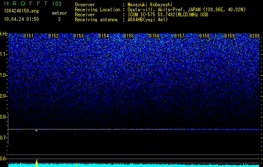Click the antenna A504HB(yagi 4el) text
263x167 pixels.
148,20
